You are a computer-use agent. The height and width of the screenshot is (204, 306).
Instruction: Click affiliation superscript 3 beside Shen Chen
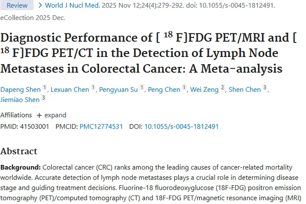pos(265,88)
